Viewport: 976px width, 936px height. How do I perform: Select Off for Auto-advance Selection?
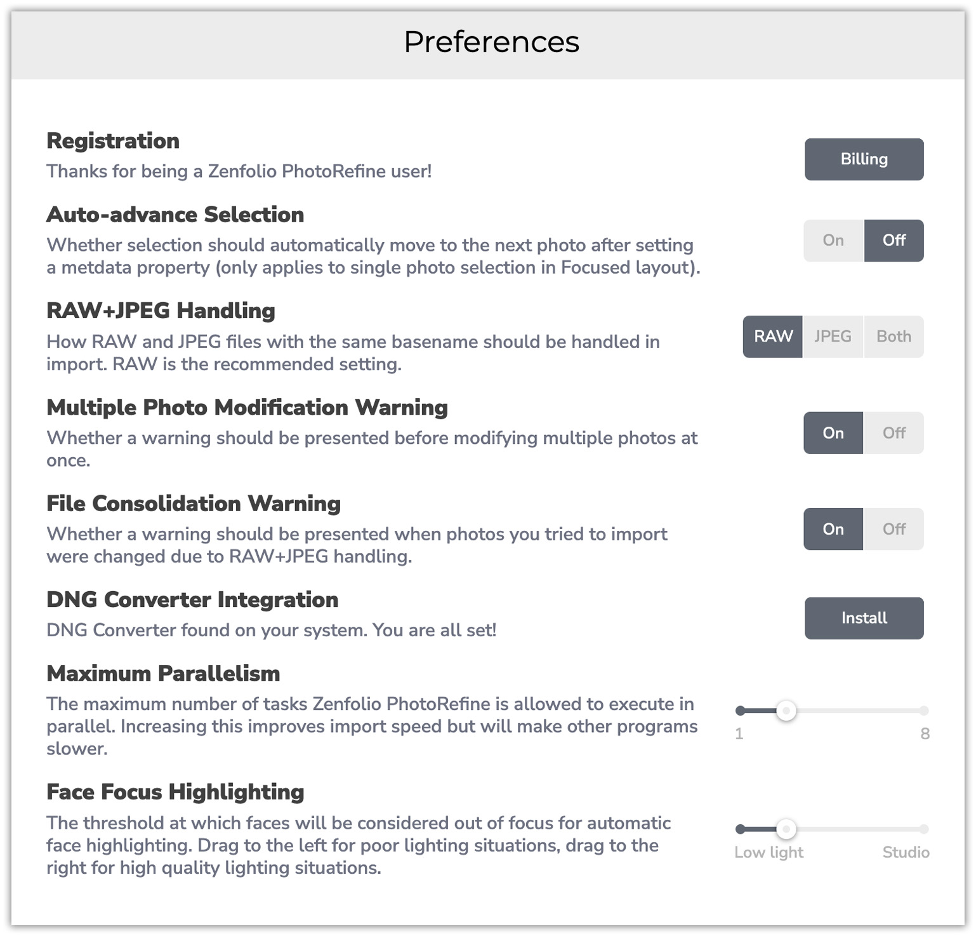tap(893, 240)
